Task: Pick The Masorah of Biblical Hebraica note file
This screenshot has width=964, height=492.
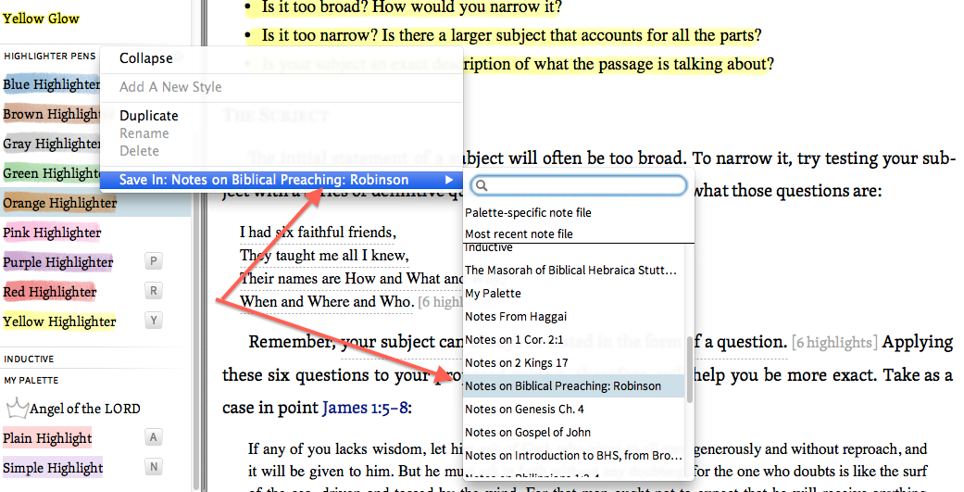Action: tap(570, 270)
